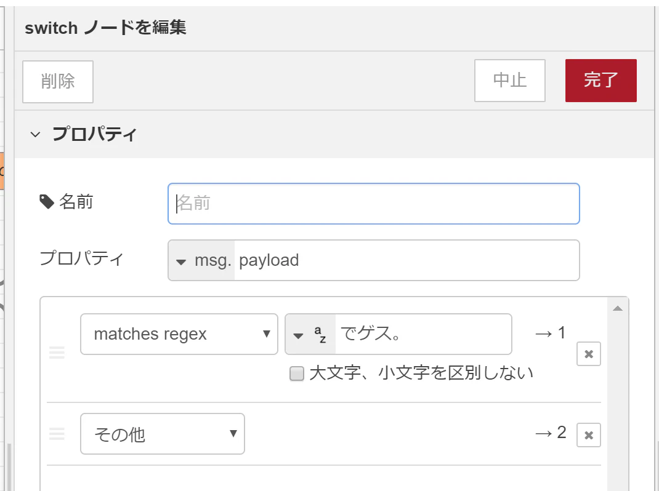Viewport: 659px width, 491px height.
Task: Click the → 1 output label
Action: click(550, 333)
